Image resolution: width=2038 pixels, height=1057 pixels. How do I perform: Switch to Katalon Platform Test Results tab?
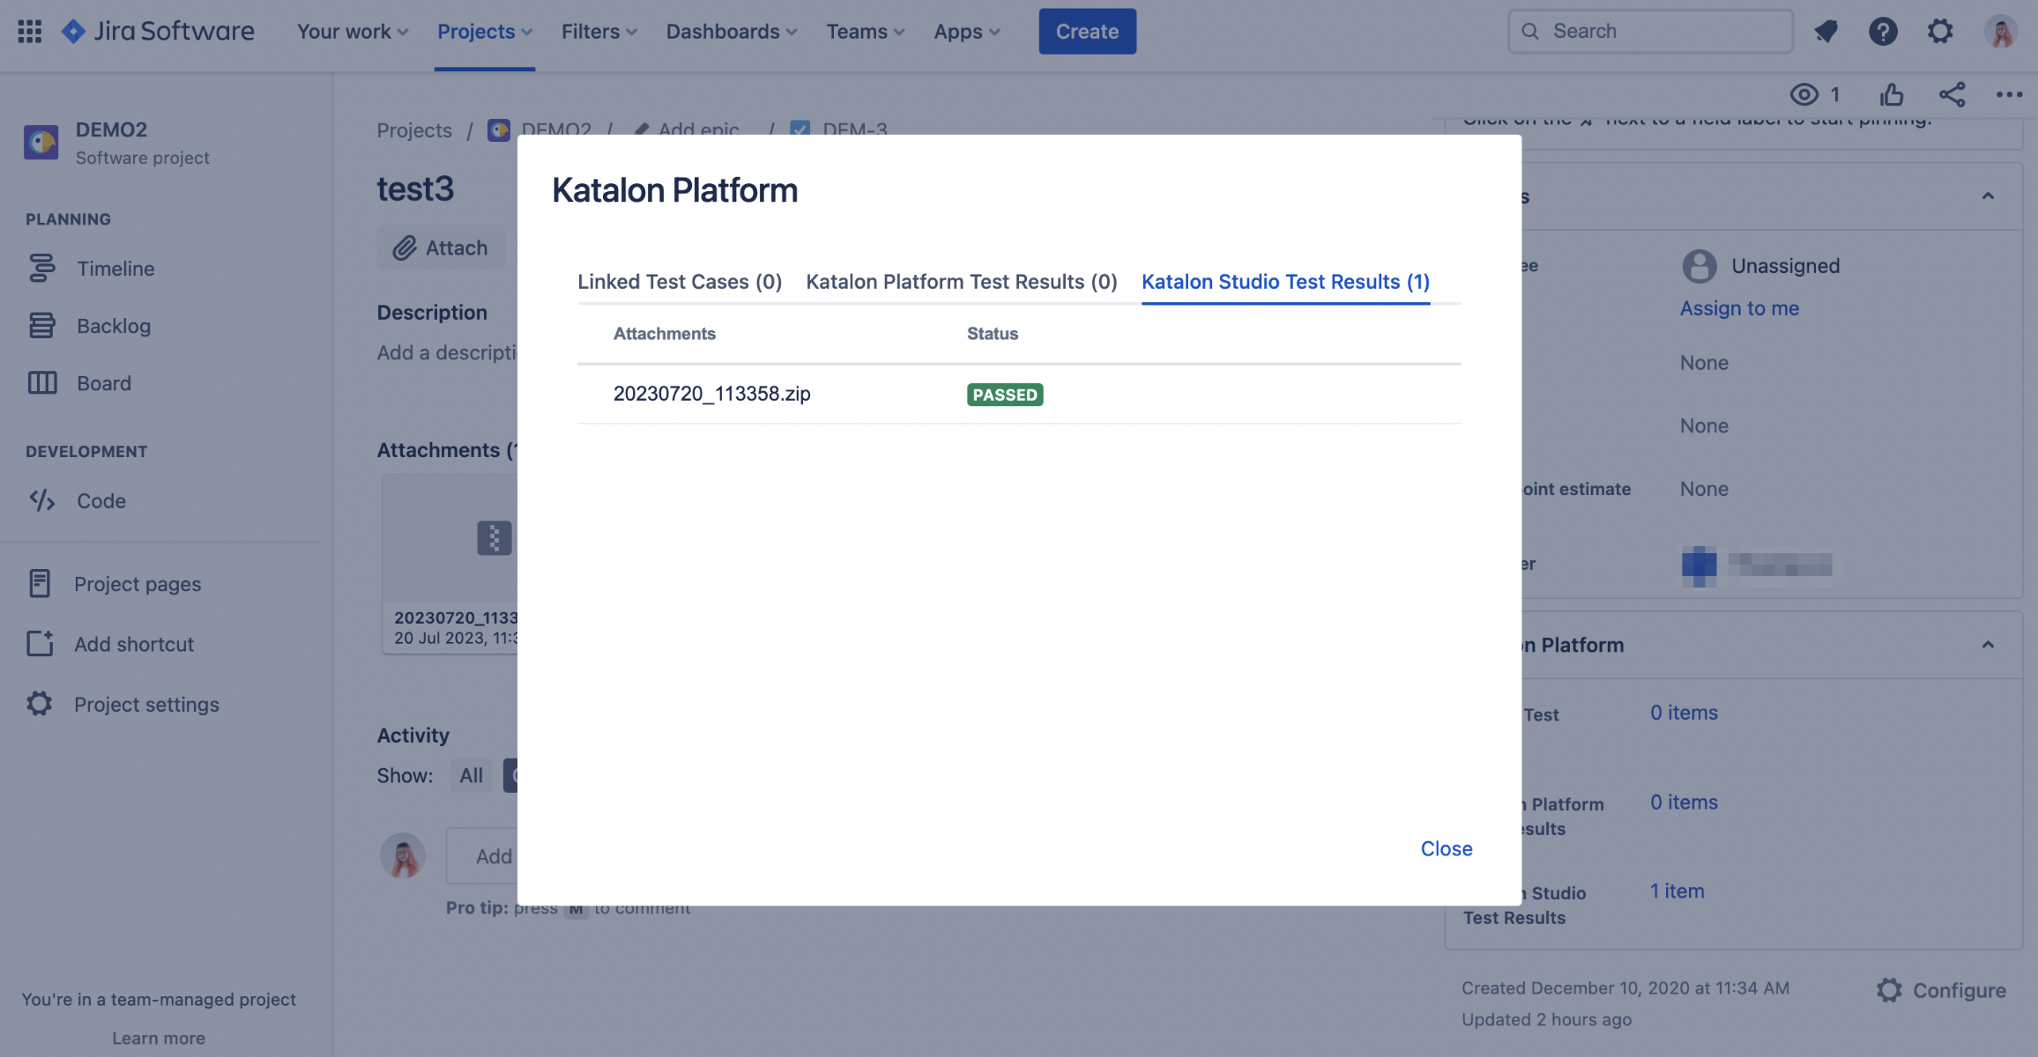pyautogui.click(x=961, y=282)
